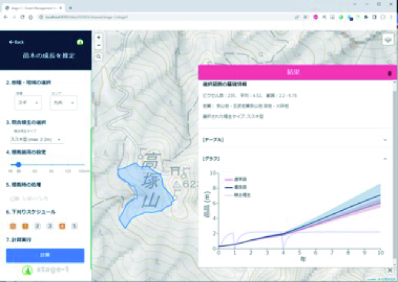Zoom in on the map
This screenshot has height=282, width=398.
[x=99, y=38]
